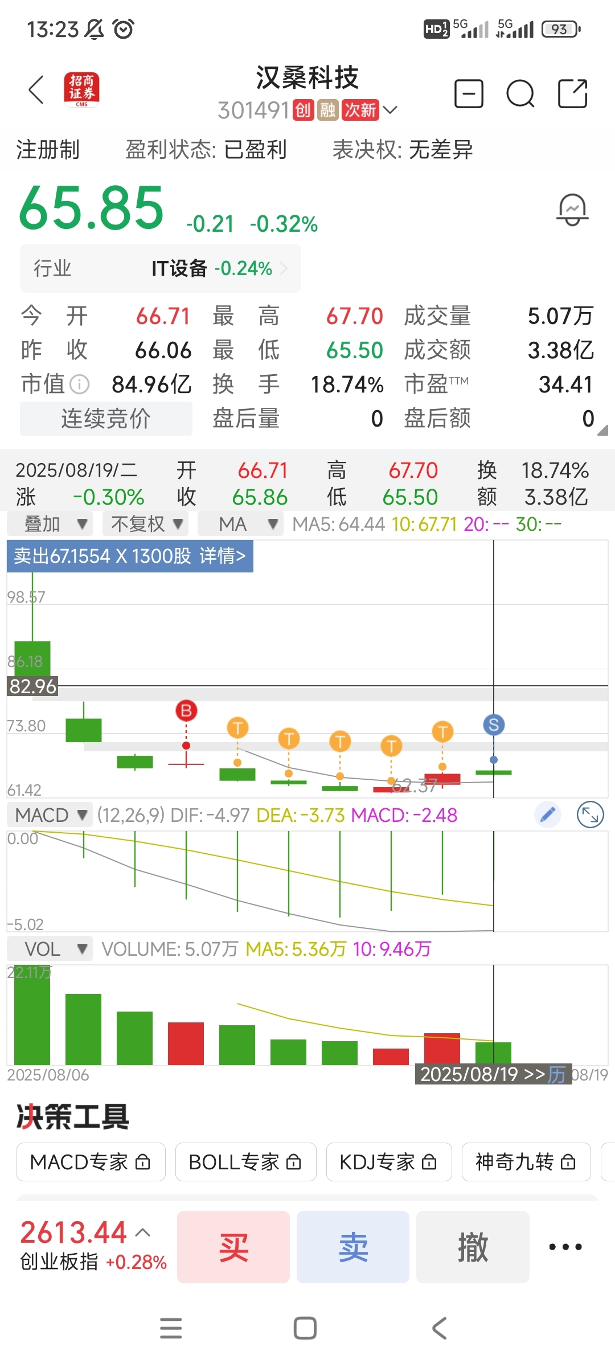The image size is (615, 1367).
Task: Tap Android system back arrow
Action: (x=439, y=1328)
